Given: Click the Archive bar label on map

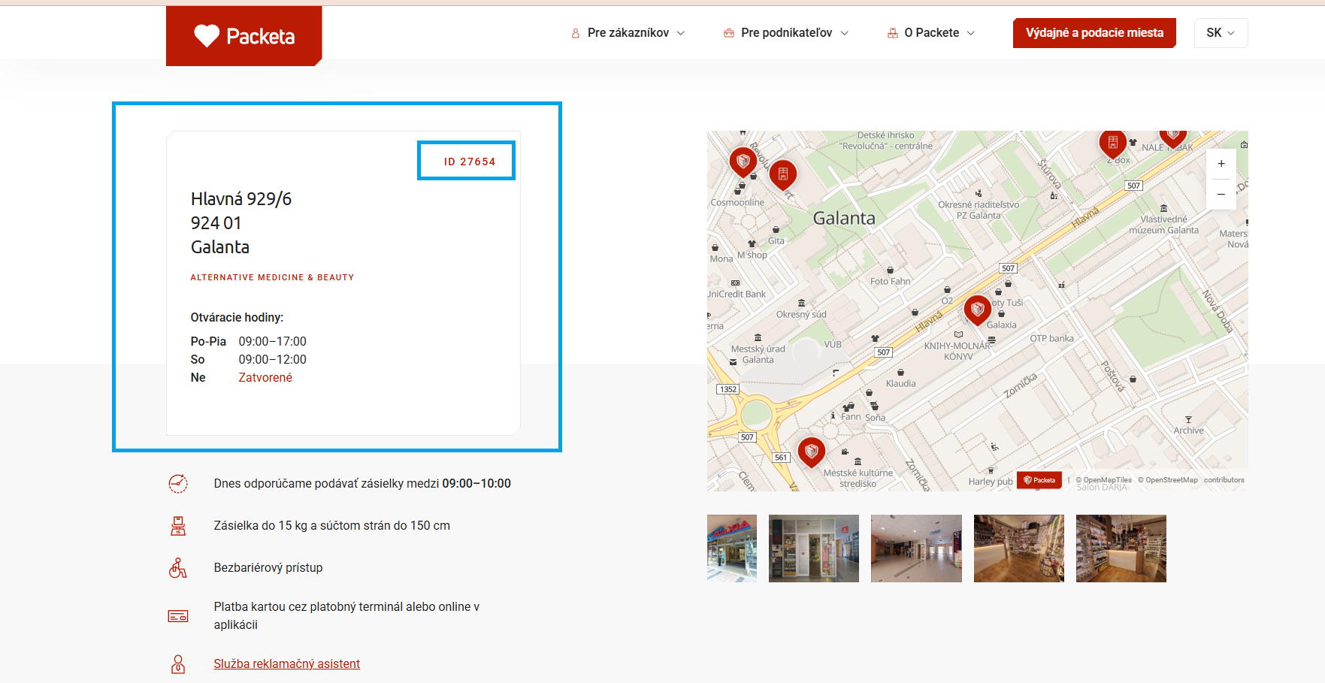Looking at the screenshot, I should [x=1189, y=431].
